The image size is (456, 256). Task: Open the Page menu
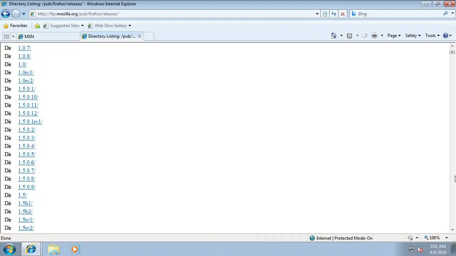point(394,36)
